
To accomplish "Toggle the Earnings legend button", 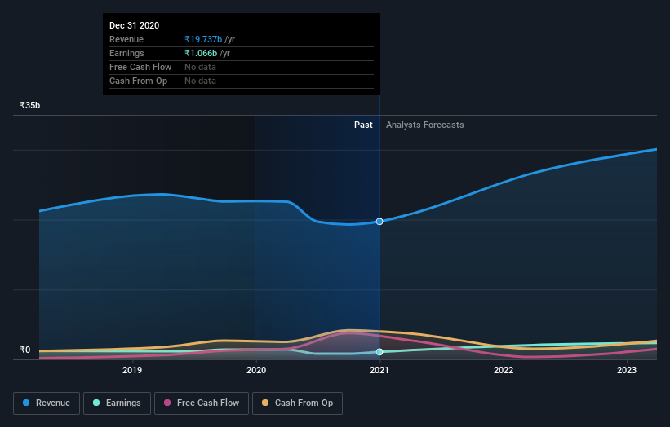I will 117,403.
